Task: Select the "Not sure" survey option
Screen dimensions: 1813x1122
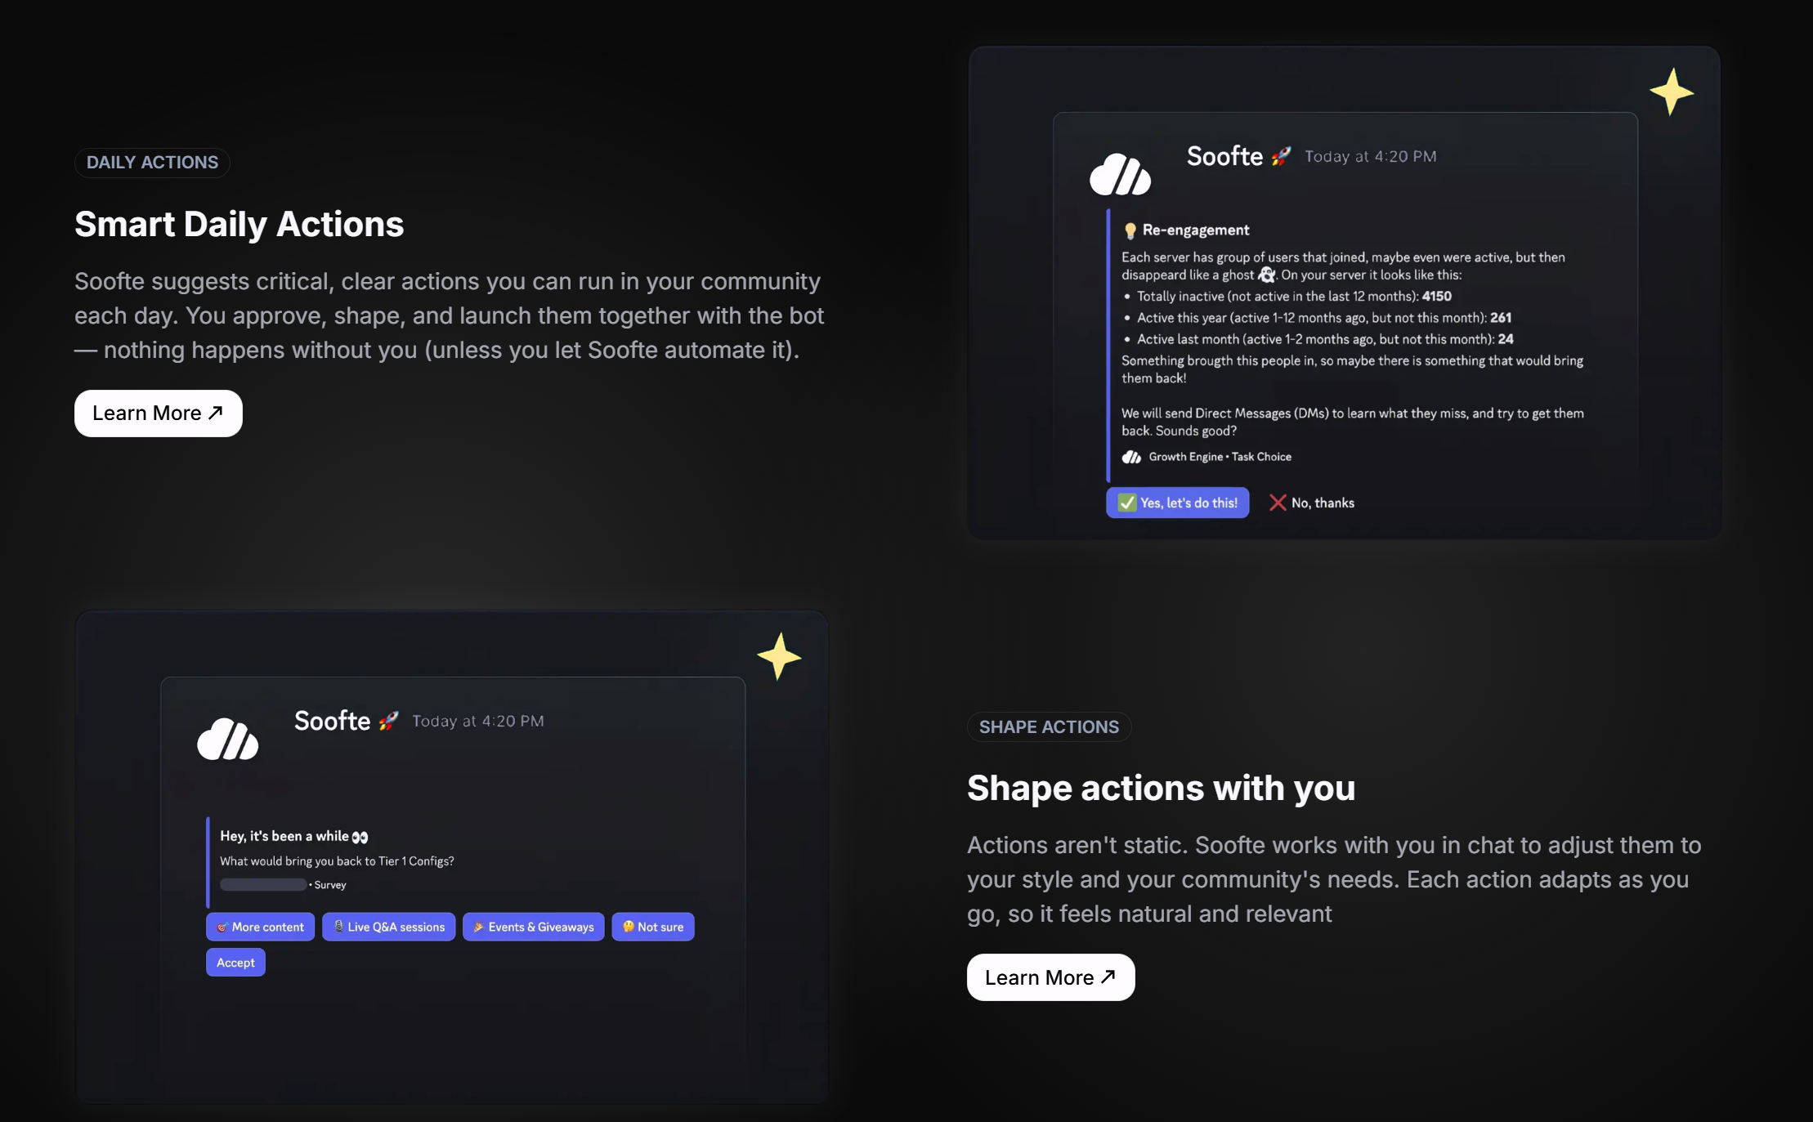Action: tap(652, 927)
